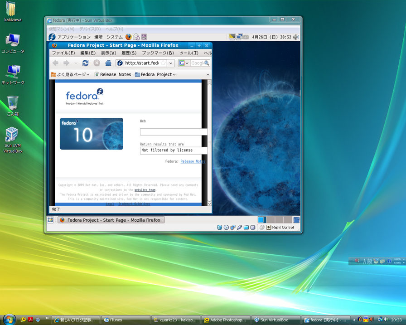Open the デバイス(D) VirtualBox menu
The width and height of the screenshot is (406, 325).
(90, 29)
